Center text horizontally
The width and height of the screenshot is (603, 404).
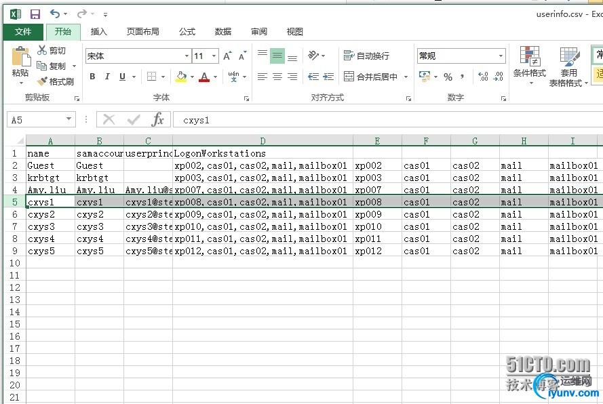coord(277,77)
